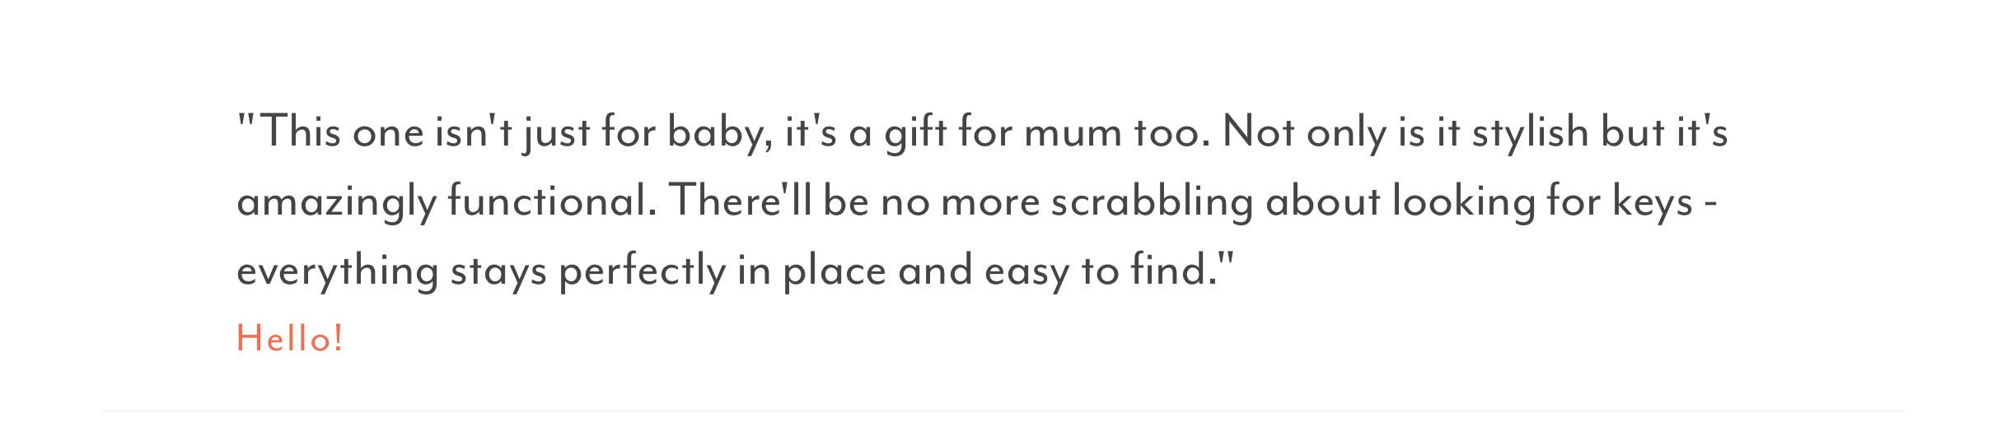Click the word 'stylish' in the first line
The height and width of the screenshot is (440, 2006).
(1530, 133)
